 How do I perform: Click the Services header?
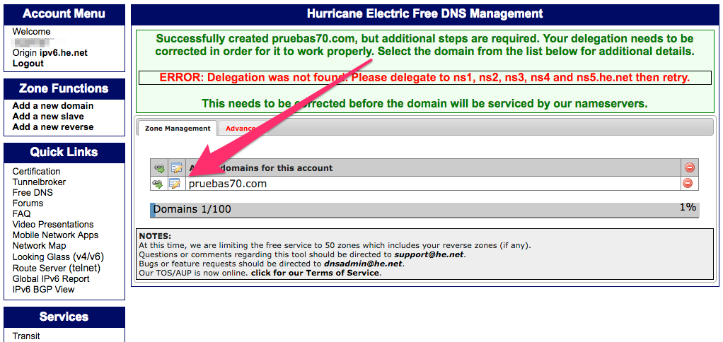point(64,317)
